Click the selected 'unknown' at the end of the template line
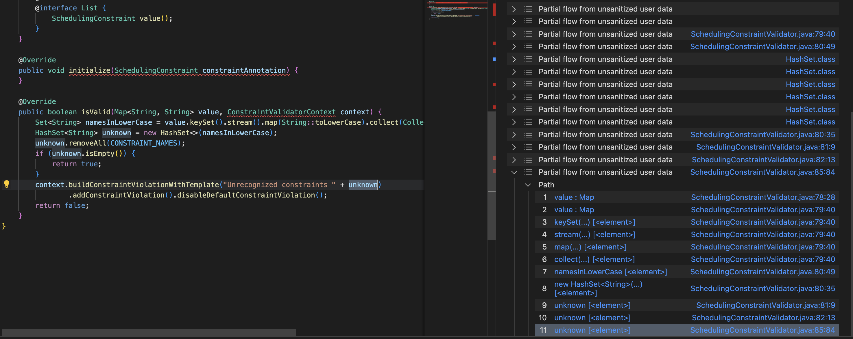This screenshot has height=339, width=853. tap(363, 185)
